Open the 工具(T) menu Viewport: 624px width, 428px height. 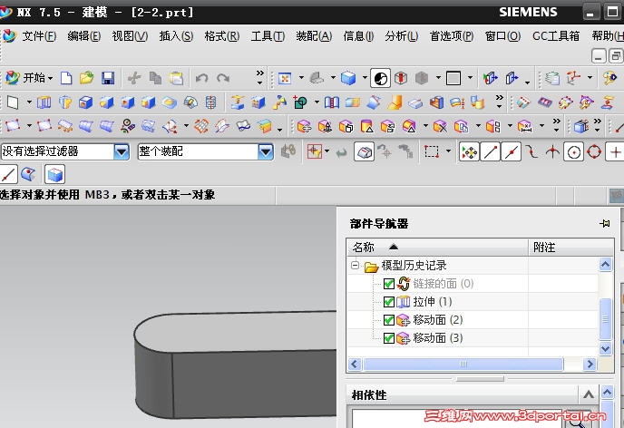point(268,36)
